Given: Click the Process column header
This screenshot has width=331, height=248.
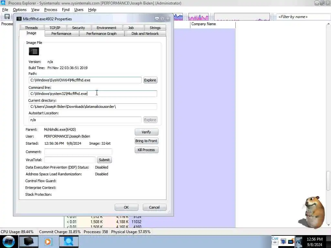Looking at the screenshot, I should click(x=7, y=24).
